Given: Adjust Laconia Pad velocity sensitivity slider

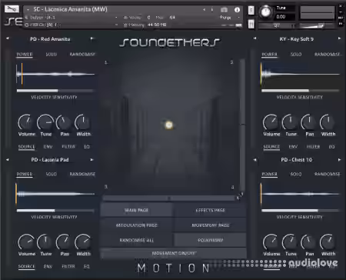Looking at the screenshot, I should [55, 211].
